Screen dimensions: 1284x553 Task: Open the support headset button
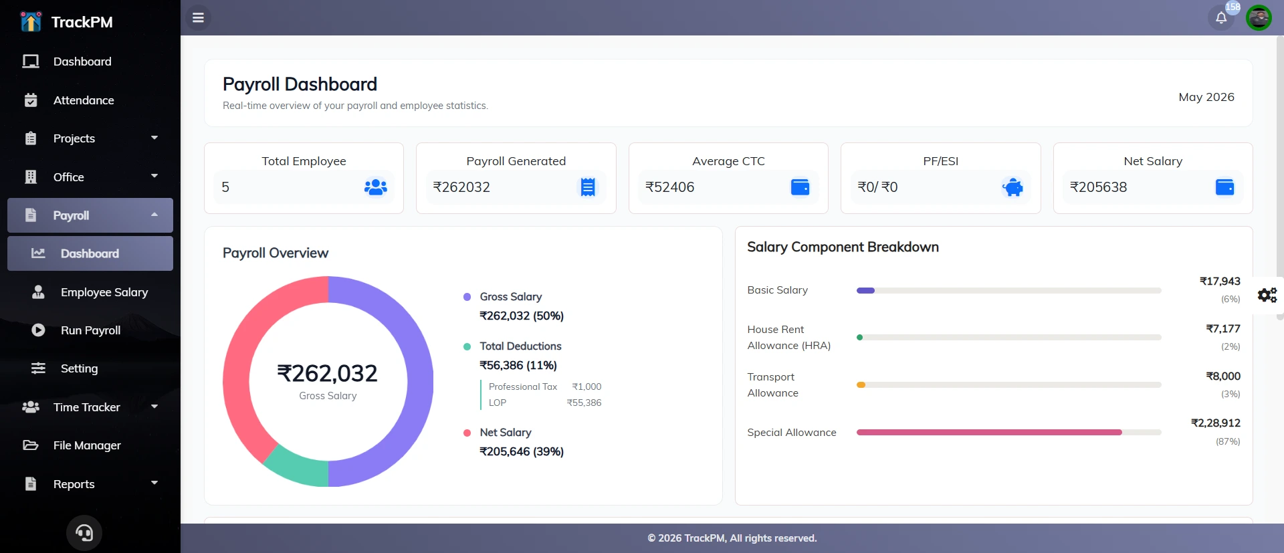point(84,533)
